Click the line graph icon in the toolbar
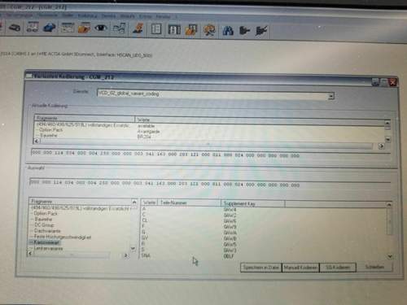Image resolution: width=407 pixels, height=305 pixels. pyautogui.click(x=119, y=28)
